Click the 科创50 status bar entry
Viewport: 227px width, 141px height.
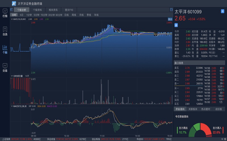click(154, 139)
